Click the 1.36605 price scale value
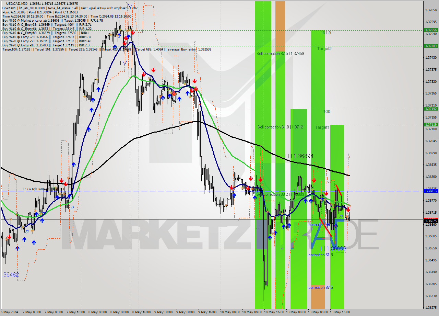Viewport: 439px width, 316px height. (431, 236)
